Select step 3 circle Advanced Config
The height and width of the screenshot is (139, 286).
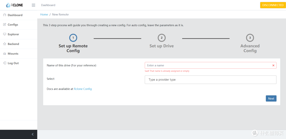click(250, 38)
